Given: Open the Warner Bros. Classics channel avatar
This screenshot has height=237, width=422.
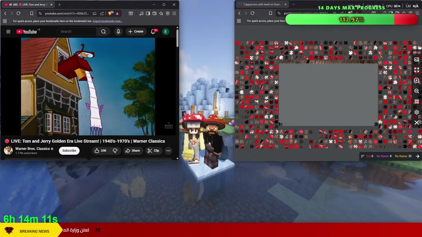Looking at the screenshot, I should [x=8, y=150].
